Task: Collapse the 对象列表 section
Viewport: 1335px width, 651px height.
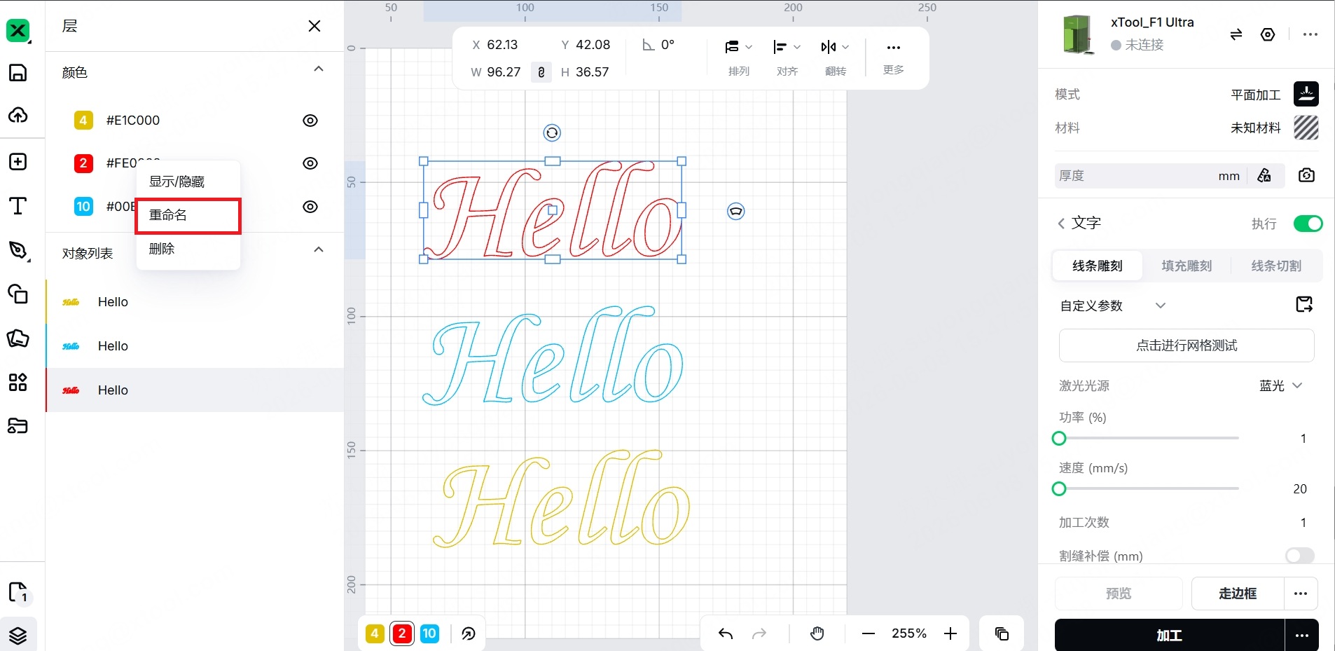Action: tap(319, 249)
